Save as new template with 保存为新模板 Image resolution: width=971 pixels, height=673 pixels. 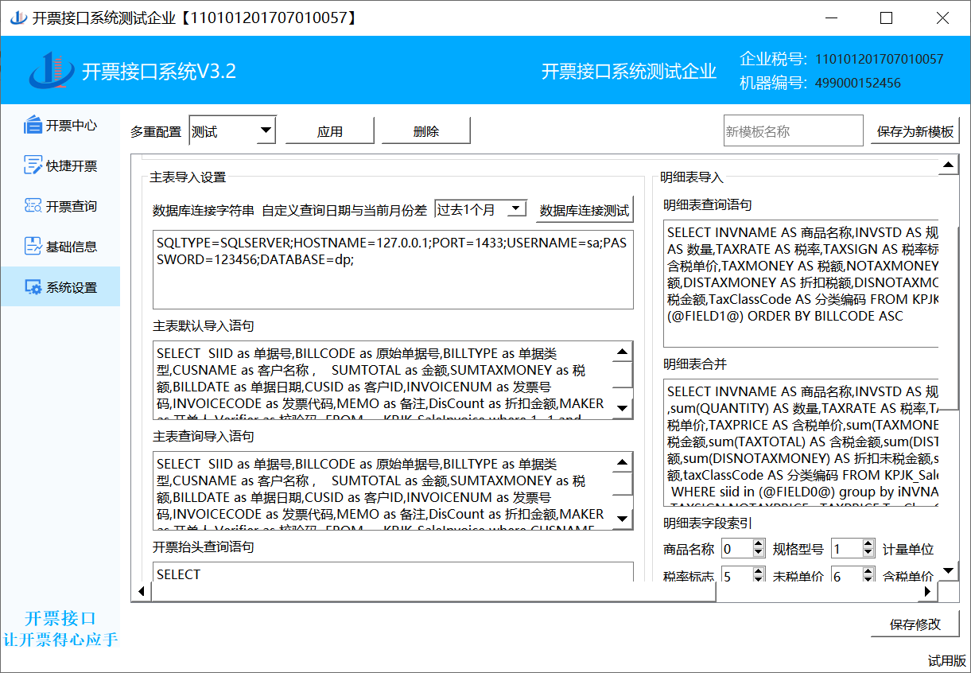click(x=915, y=132)
